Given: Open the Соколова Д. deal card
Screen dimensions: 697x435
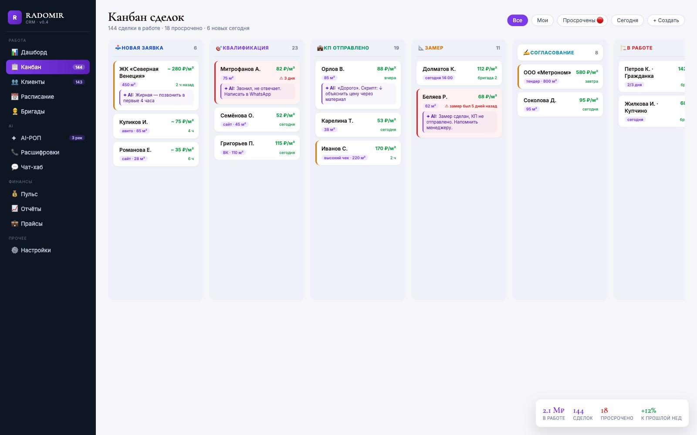Looking at the screenshot, I should point(560,104).
